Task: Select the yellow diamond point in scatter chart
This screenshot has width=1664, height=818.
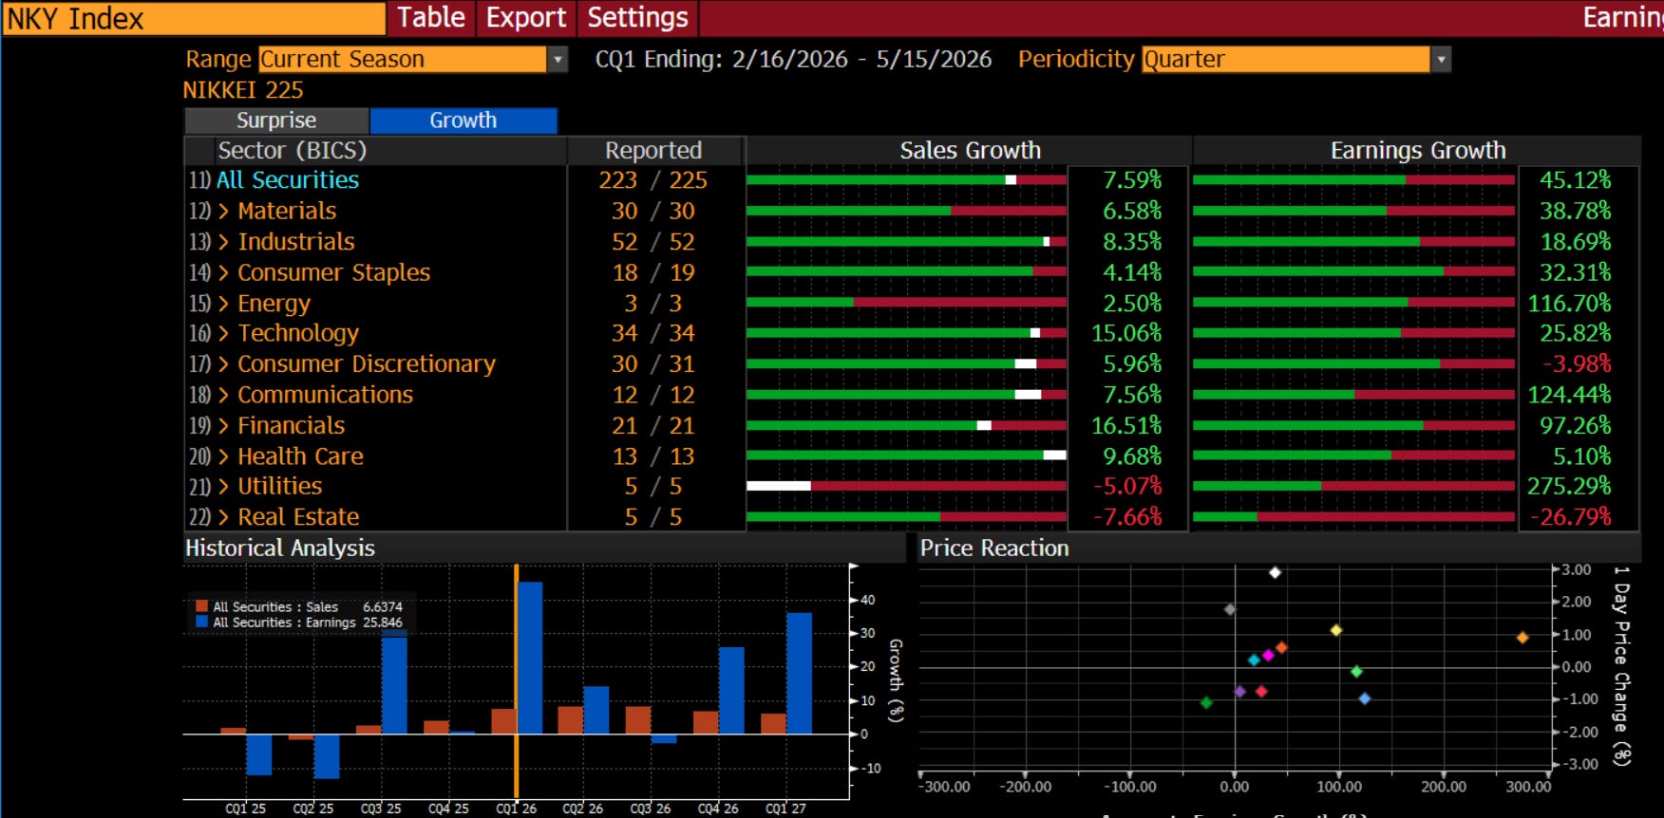Action: point(1336,630)
